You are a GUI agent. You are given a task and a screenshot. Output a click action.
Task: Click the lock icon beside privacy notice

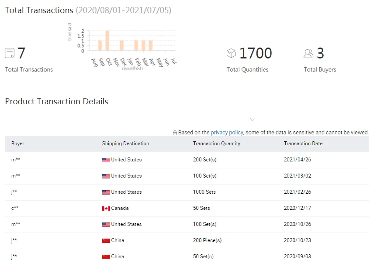pyautogui.click(x=175, y=133)
